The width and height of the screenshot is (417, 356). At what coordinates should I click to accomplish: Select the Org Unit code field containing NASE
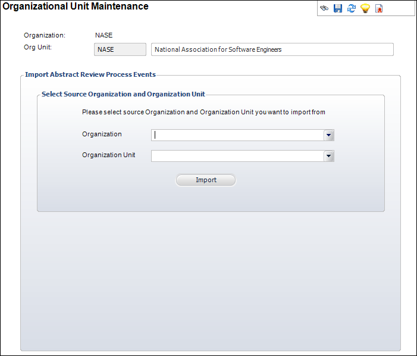120,49
